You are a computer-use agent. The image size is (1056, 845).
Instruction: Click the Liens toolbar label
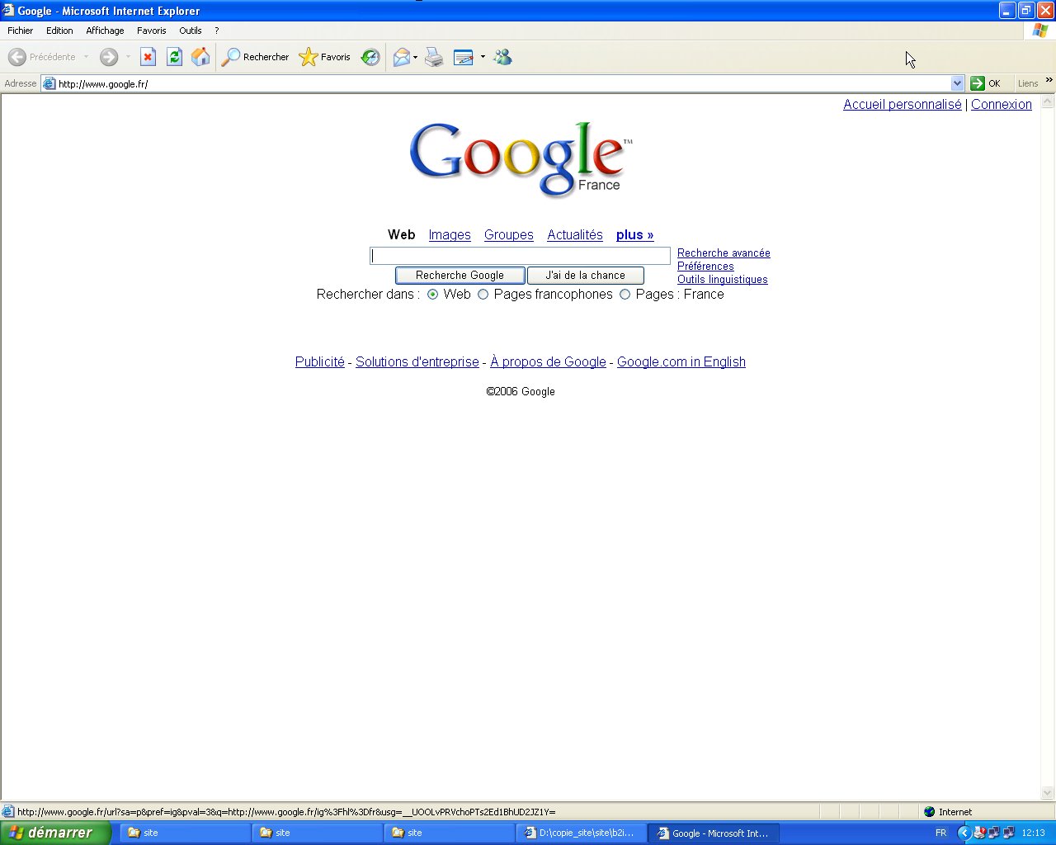pos(1028,83)
